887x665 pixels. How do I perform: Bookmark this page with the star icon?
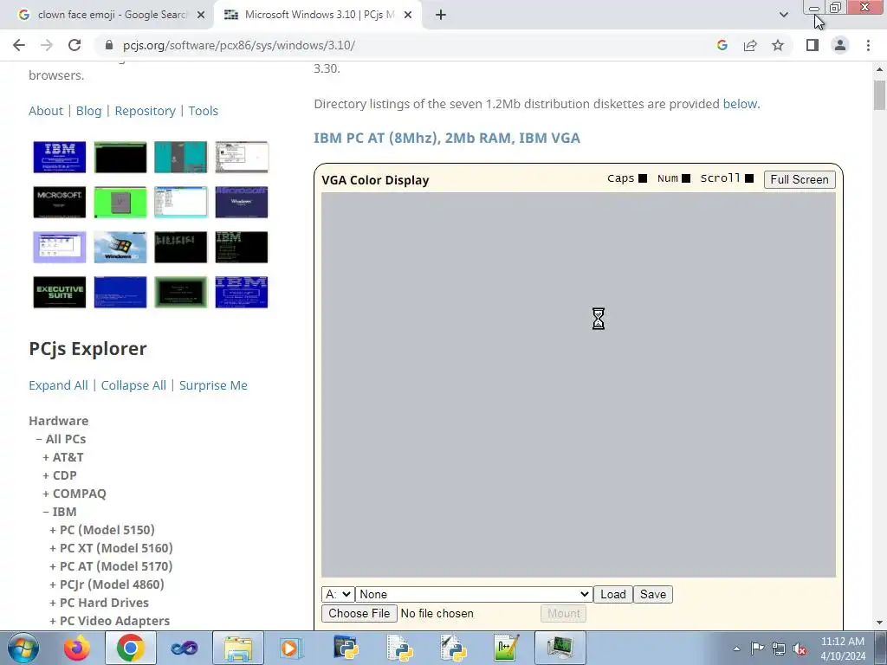coord(778,45)
